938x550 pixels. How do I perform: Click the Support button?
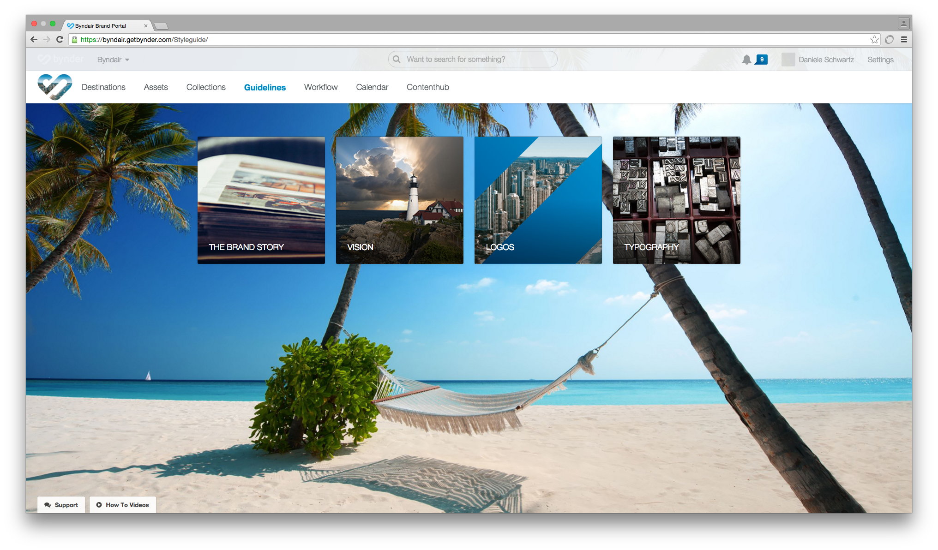[60, 505]
